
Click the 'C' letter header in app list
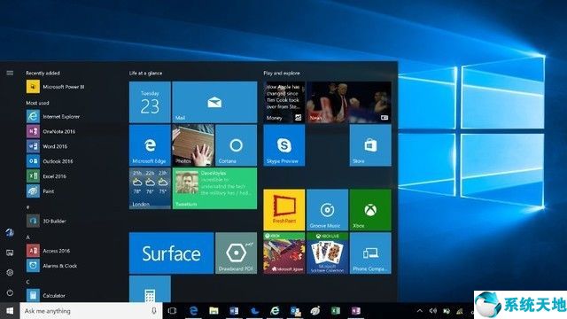click(27, 282)
